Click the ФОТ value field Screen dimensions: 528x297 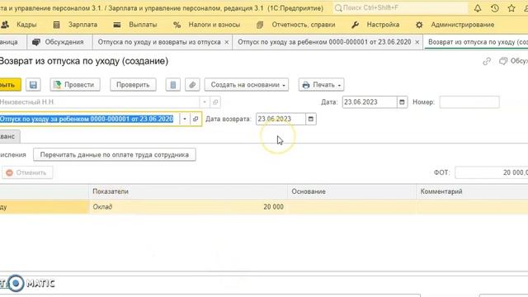point(492,172)
